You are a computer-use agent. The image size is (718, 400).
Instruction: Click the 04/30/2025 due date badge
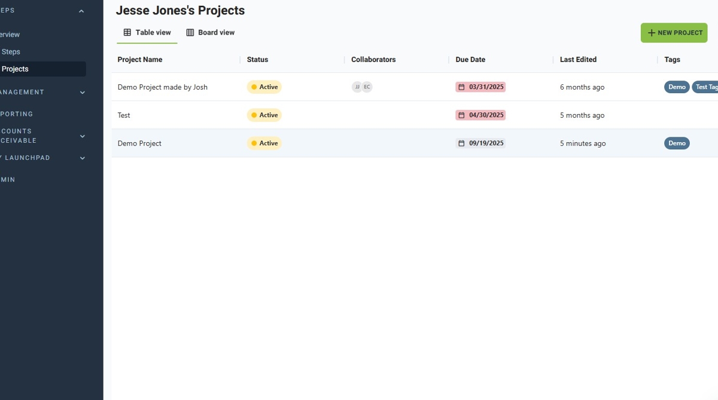click(480, 115)
